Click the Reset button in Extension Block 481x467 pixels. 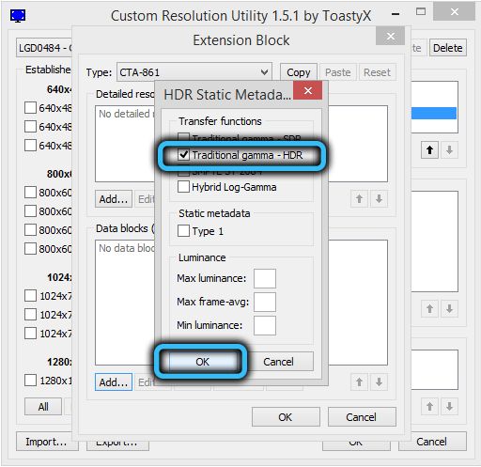(377, 72)
